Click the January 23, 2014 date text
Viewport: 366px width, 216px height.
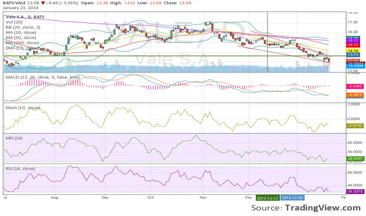coord(20,8)
